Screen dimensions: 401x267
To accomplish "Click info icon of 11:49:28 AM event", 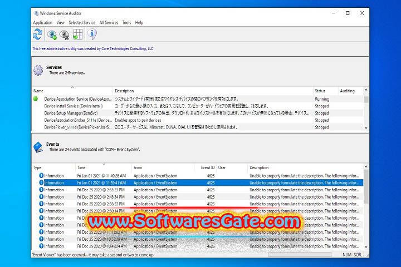I will [x=41, y=176].
